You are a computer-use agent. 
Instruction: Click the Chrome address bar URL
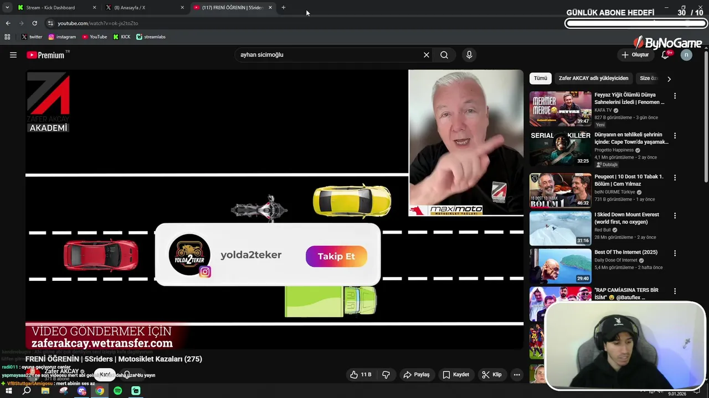coord(98,23)
